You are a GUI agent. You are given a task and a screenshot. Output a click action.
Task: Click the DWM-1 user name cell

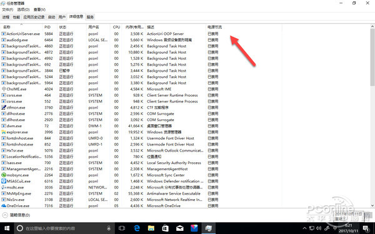pos(95,126)
